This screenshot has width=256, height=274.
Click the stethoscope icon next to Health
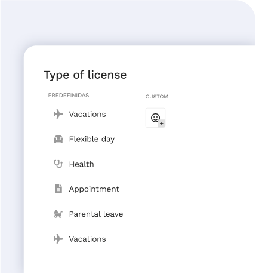(58, 164)
